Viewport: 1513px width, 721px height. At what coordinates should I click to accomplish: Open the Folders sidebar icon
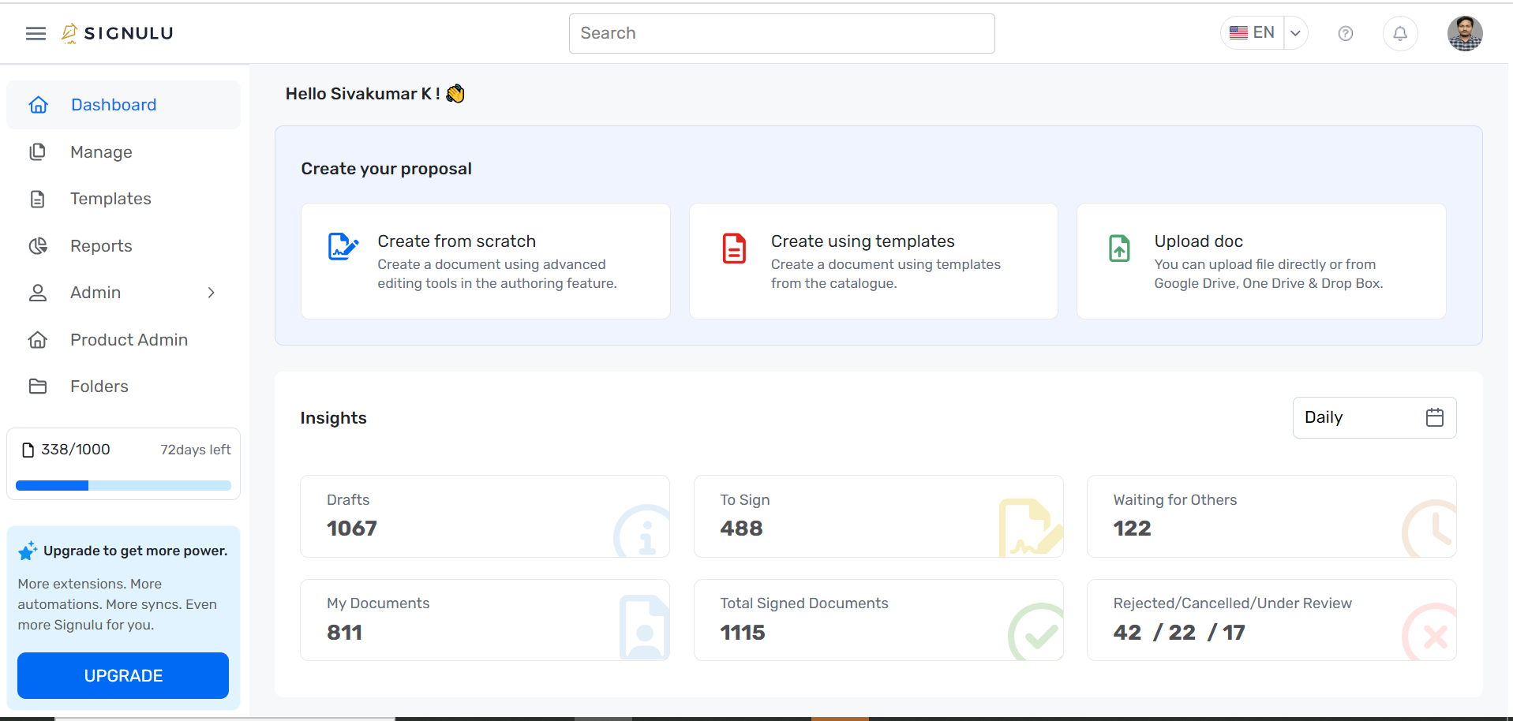pos(37,386)
